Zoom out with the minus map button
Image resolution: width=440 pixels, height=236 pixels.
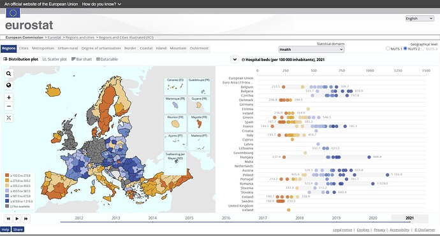(9, 106)
